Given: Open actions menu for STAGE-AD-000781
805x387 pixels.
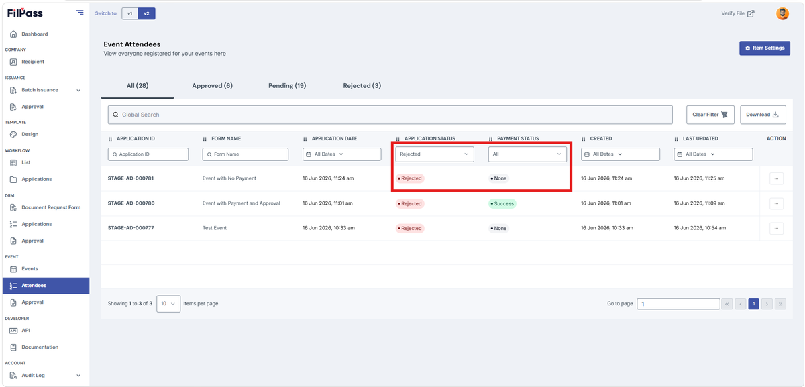Looking at the screenshot, I should pos(776,178).
